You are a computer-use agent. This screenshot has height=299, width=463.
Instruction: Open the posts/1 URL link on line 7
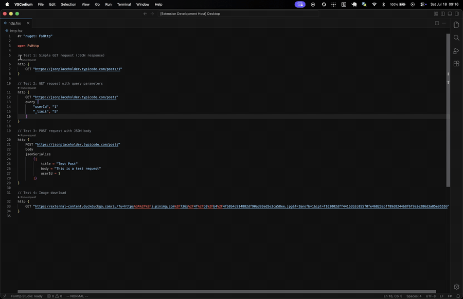coord(78,69)
